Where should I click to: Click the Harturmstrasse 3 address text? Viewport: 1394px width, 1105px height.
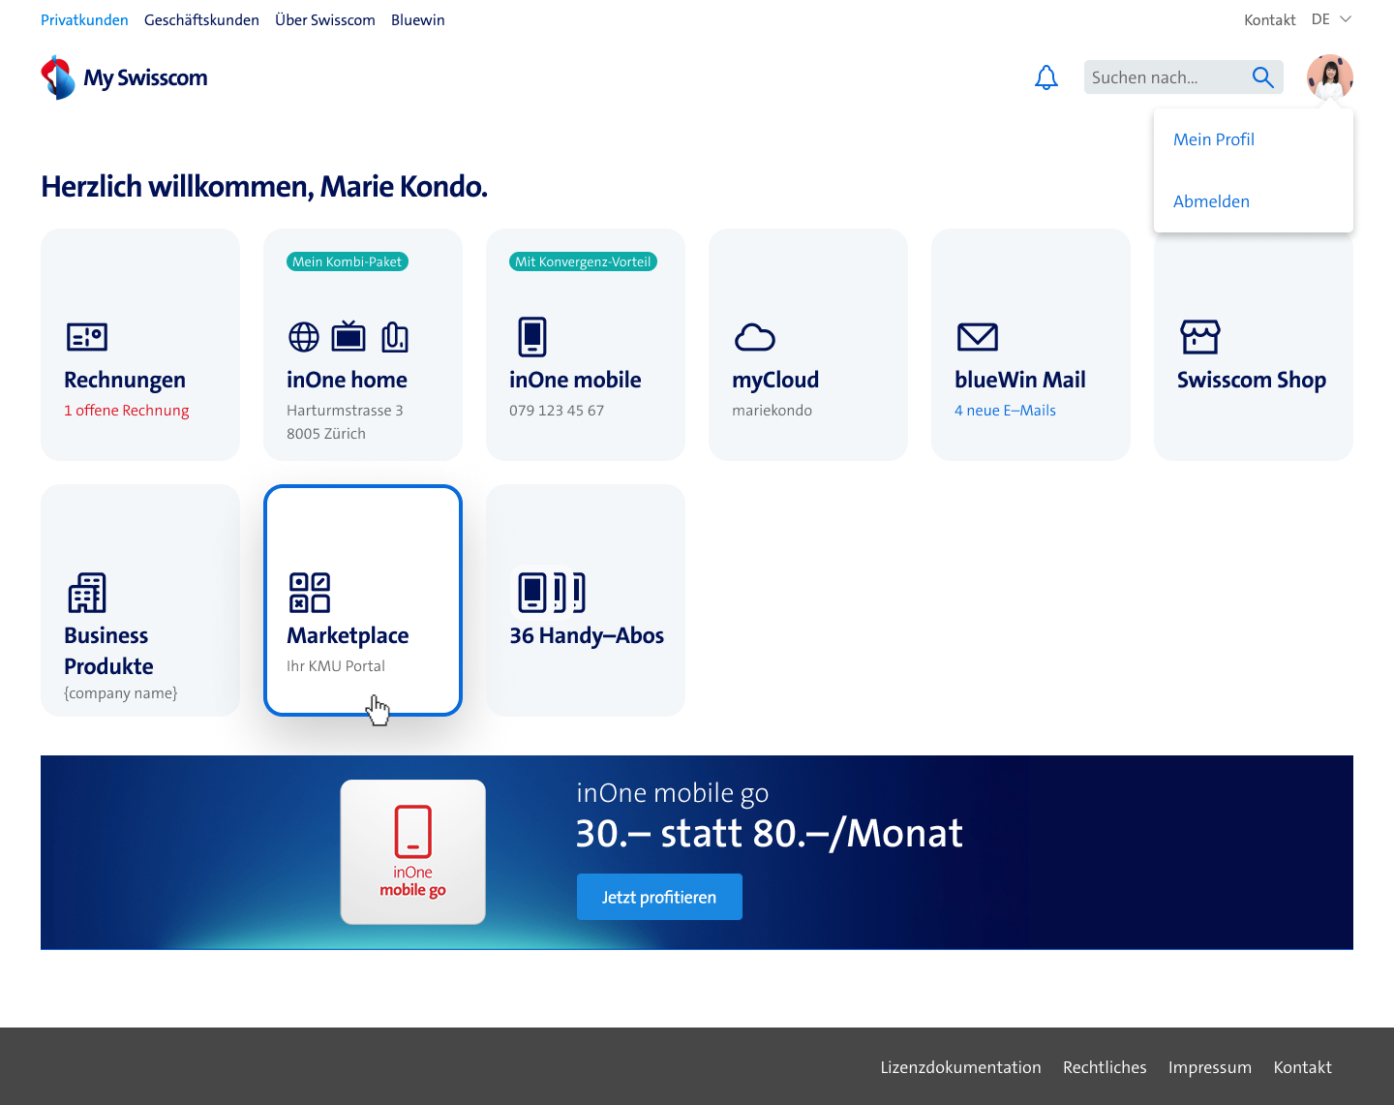(345, 411)
